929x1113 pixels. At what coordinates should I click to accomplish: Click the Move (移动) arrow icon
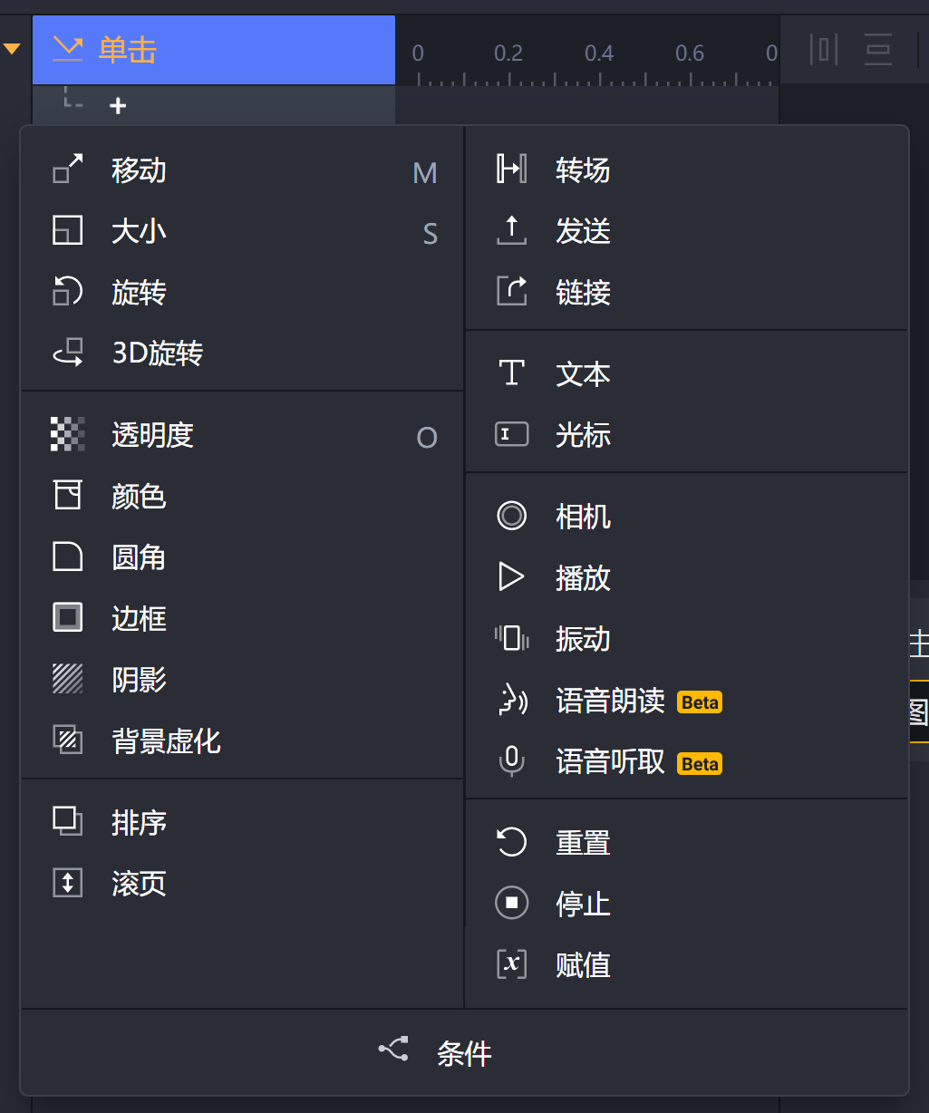point(68,169)
